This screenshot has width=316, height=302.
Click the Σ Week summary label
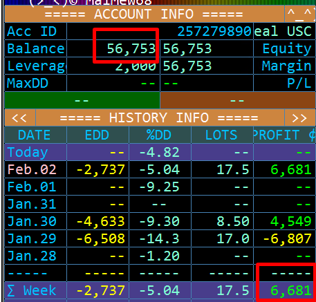pyautogui.click(x=32, y=290)
